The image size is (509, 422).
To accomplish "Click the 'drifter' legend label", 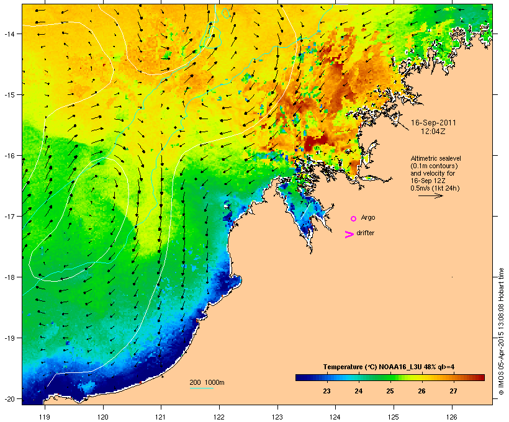I will (x=365, y=233).
